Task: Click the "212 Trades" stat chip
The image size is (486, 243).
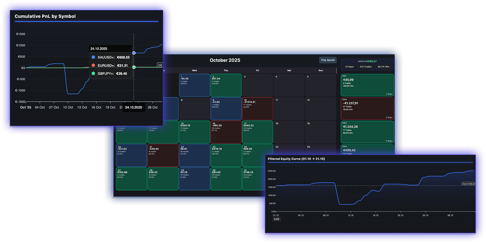Action: coord(365,67)
